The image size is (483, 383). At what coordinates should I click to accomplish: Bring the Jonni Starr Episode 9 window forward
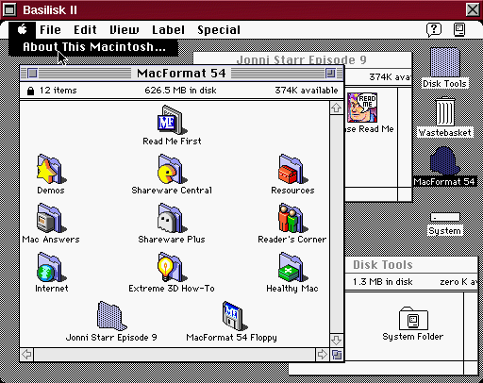(x=302, y=59)
